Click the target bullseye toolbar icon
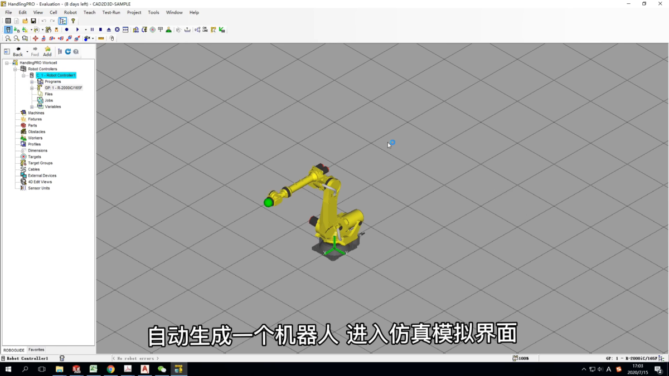The width and height of the screenshot is (669, 376). point(153,30)
